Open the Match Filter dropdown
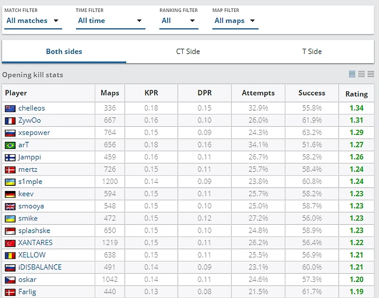379x298 pixels. 33,21
